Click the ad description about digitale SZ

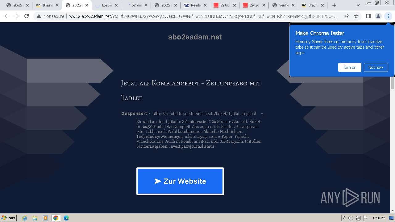coord(199,134)
